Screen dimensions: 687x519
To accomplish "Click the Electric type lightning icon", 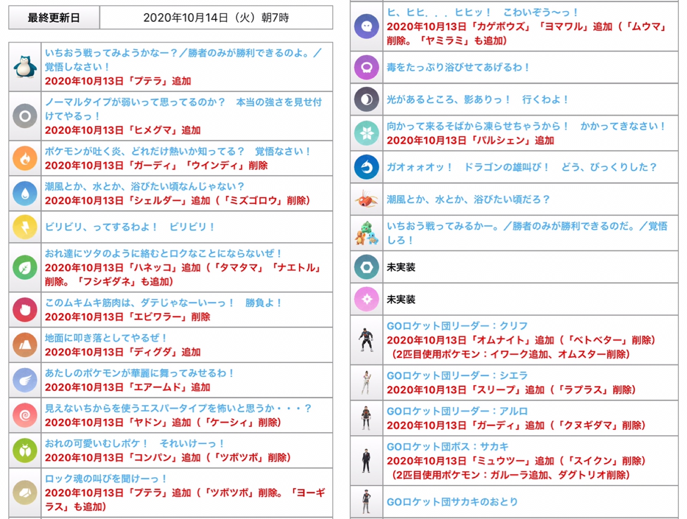I will click(25, 227).
